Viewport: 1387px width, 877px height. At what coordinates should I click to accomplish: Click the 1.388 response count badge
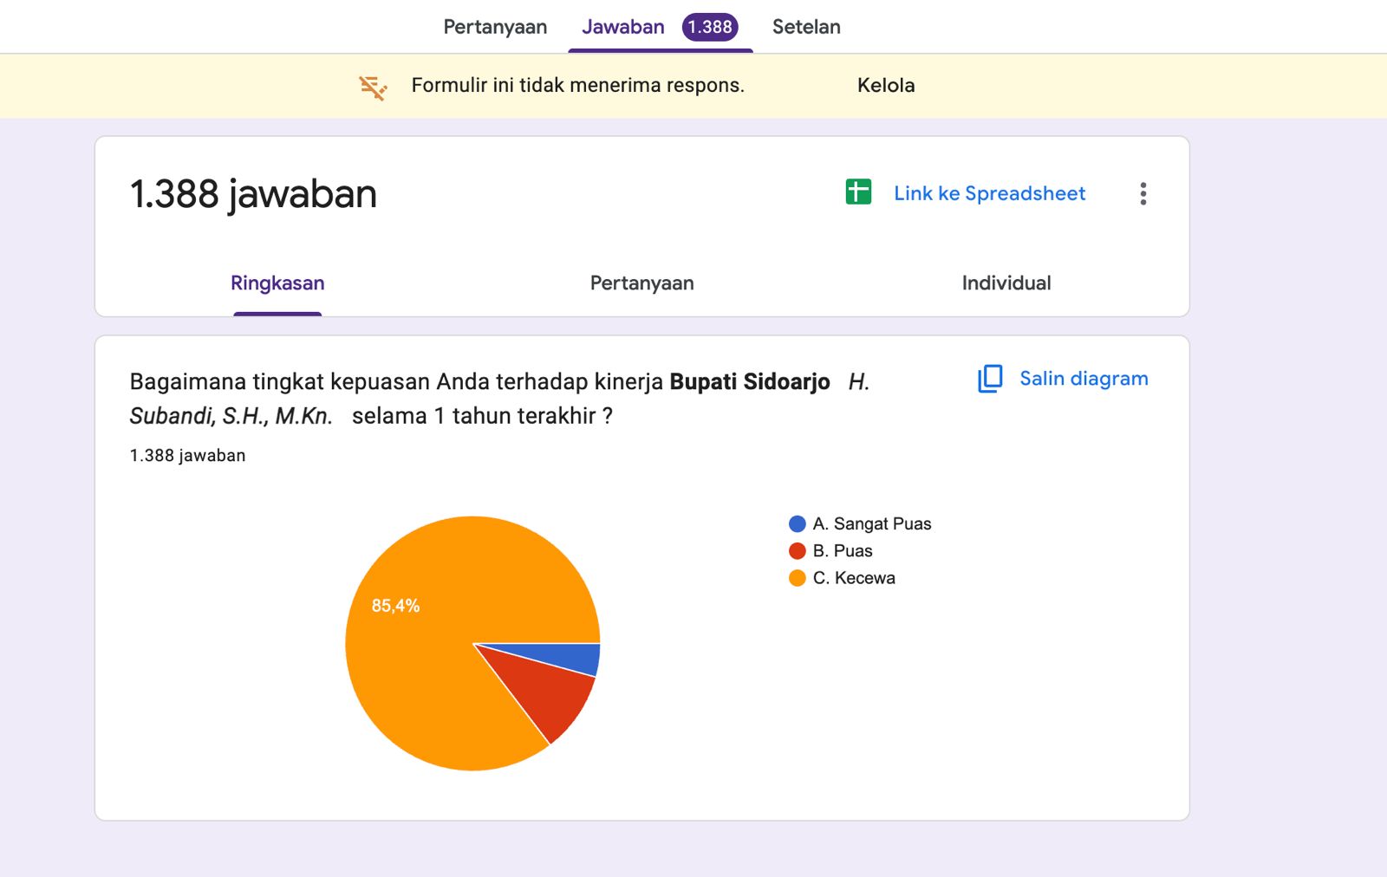(710, 27)
